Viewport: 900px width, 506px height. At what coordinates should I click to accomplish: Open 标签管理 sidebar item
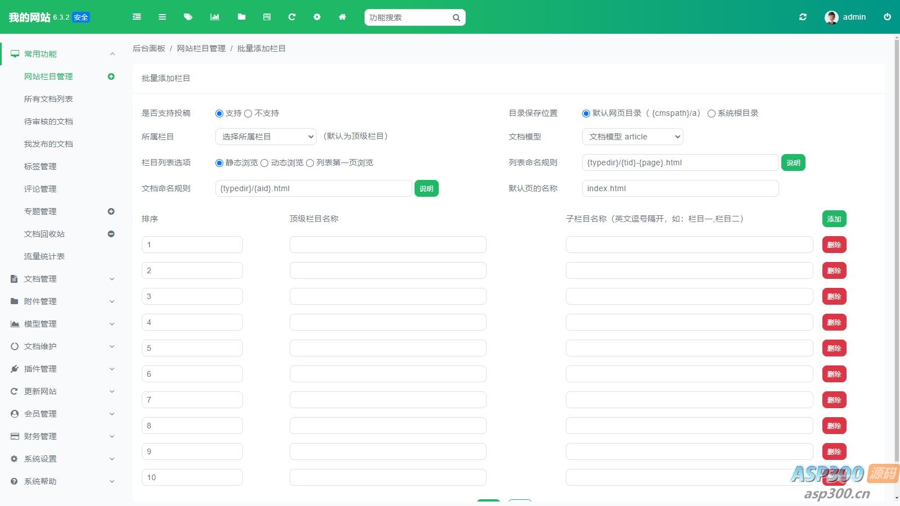pyautogui.click(x=40, y=166)
